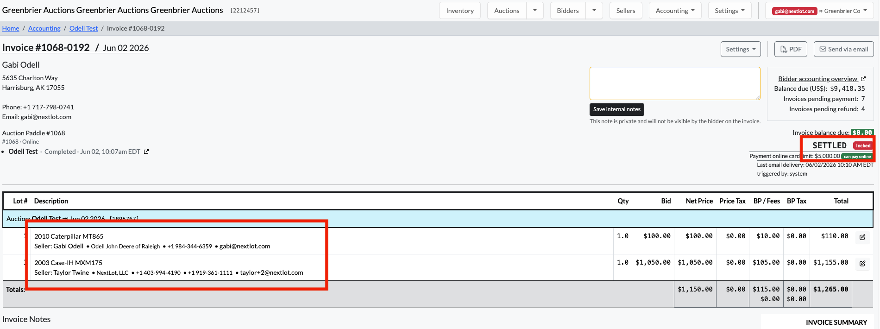Expand the Bidders split dropdown arrow
Viewport: 880px width, 329px height.
point(594,11)
